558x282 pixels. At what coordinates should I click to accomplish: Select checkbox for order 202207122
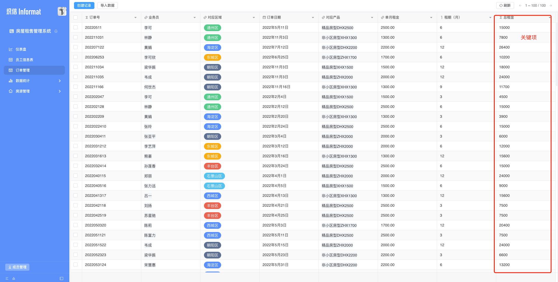(76, 47)
